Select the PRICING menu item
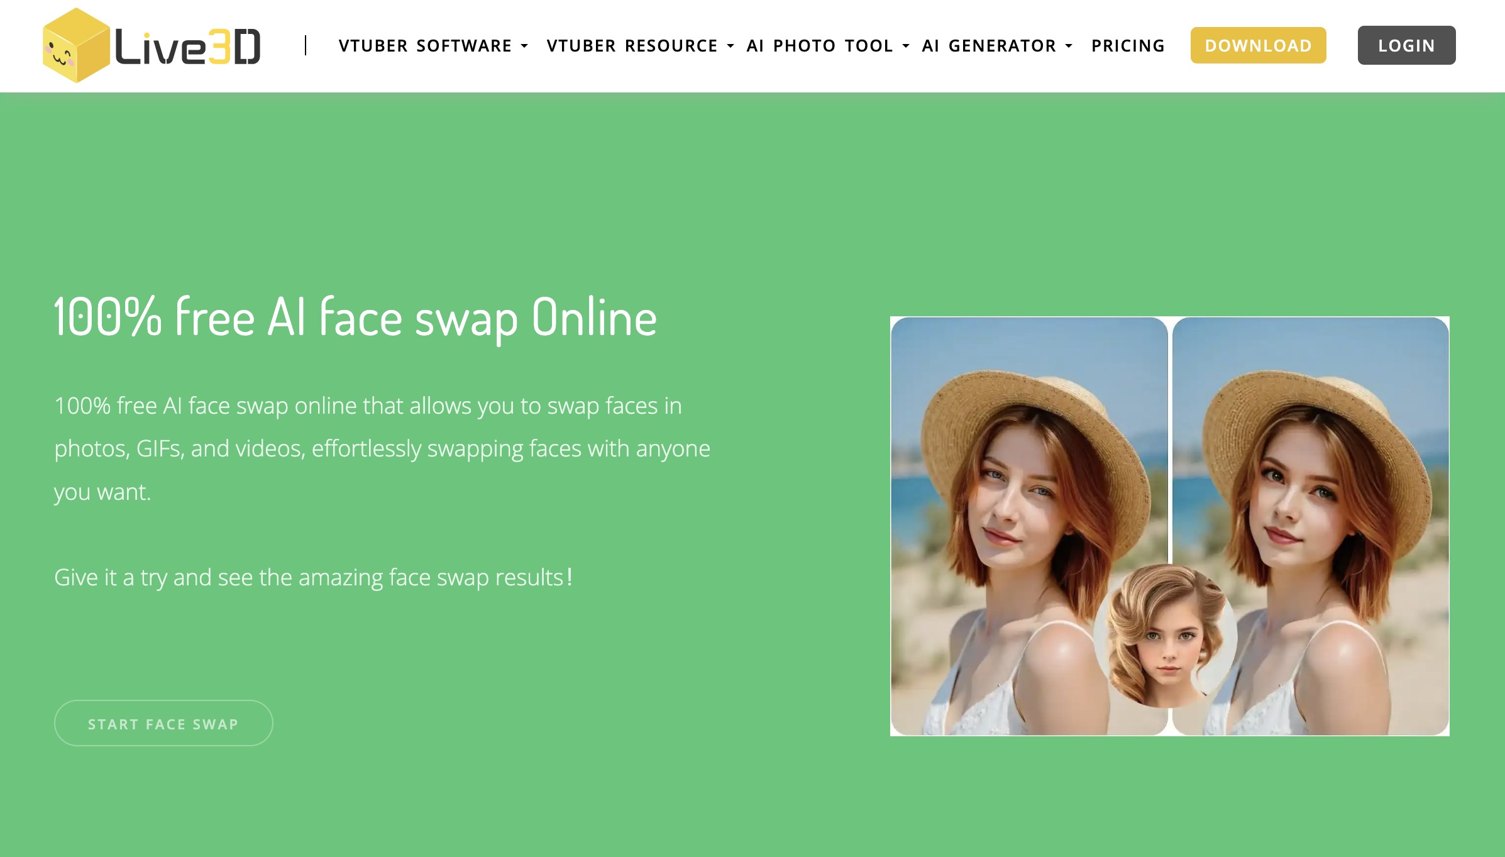This screenshot has height=857, width=1505. tap(1128, 45)
